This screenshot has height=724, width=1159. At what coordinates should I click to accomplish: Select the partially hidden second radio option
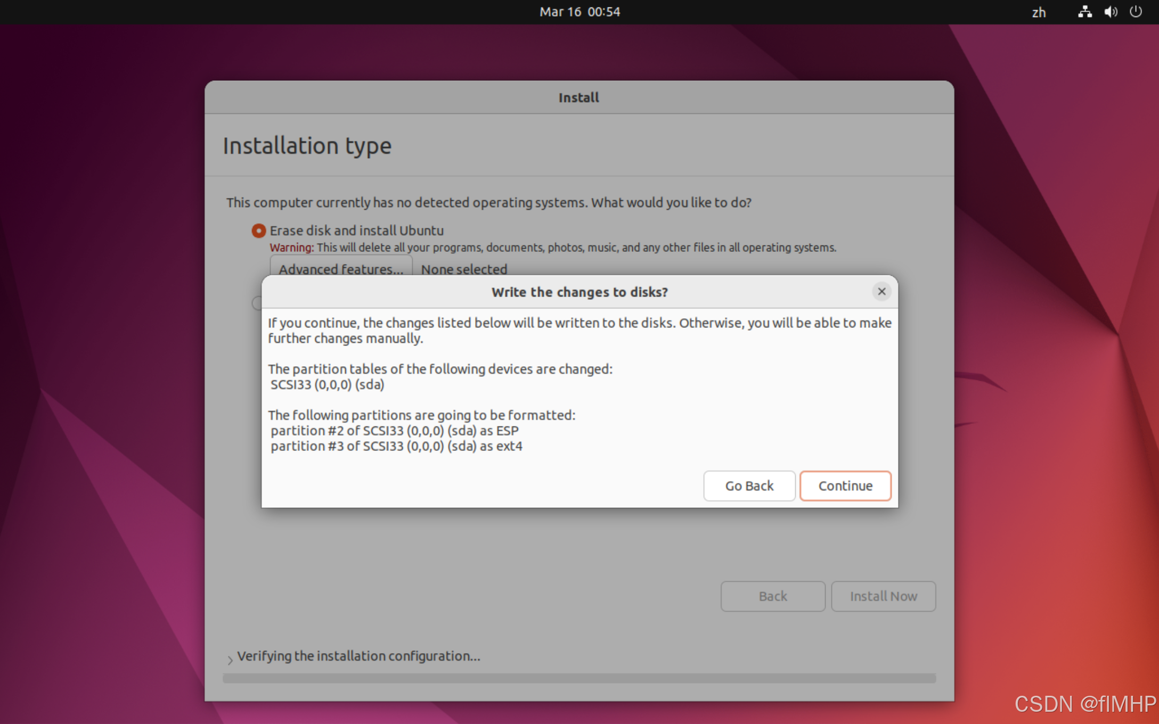point(256,303)
